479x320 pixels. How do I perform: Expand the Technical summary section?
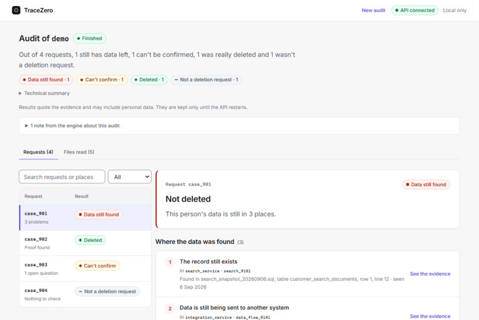tap(45, 93)
